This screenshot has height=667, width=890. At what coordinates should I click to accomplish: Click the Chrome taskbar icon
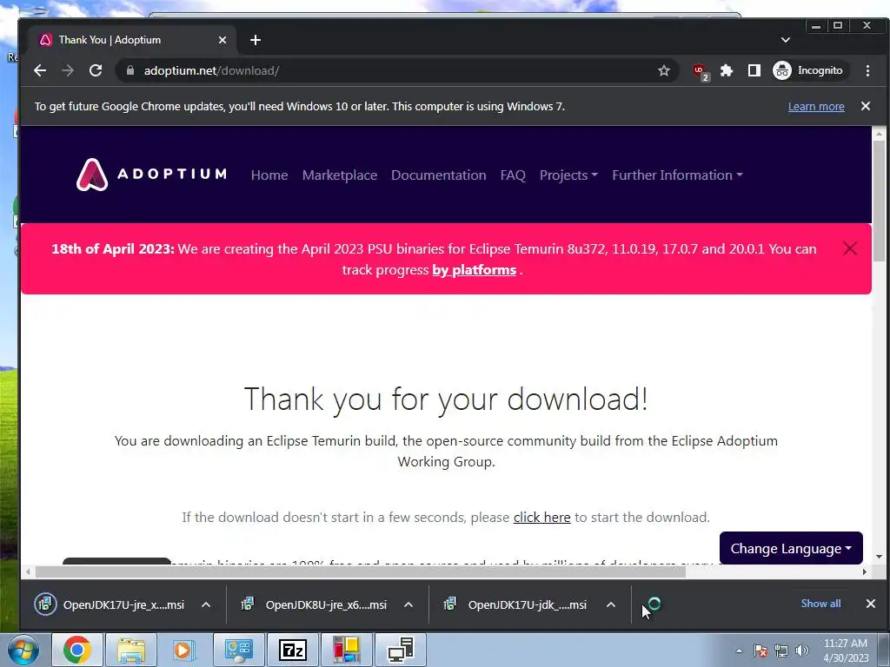pos(77,650)
